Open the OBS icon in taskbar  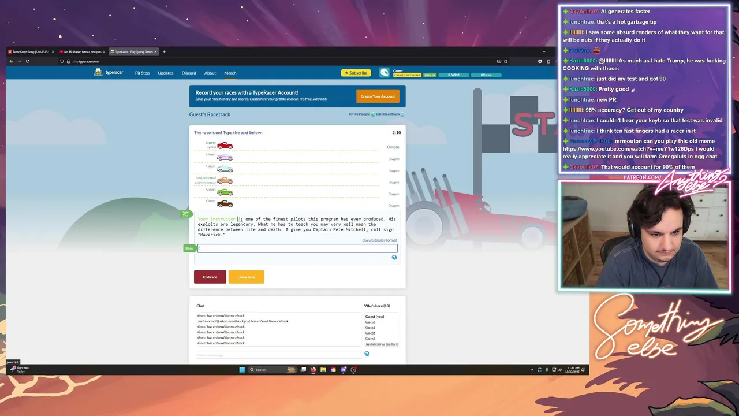click(353, 370)
